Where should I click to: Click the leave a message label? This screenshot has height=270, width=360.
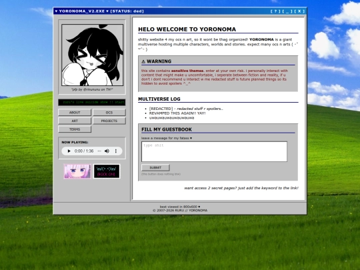tap(167, 138)
